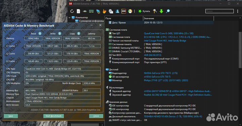Open NVIDIA GeForce GTX 750 Ti (2 ГБ) link
The width and height of the screenshot is (242, 126).
[x=161, y=73]
